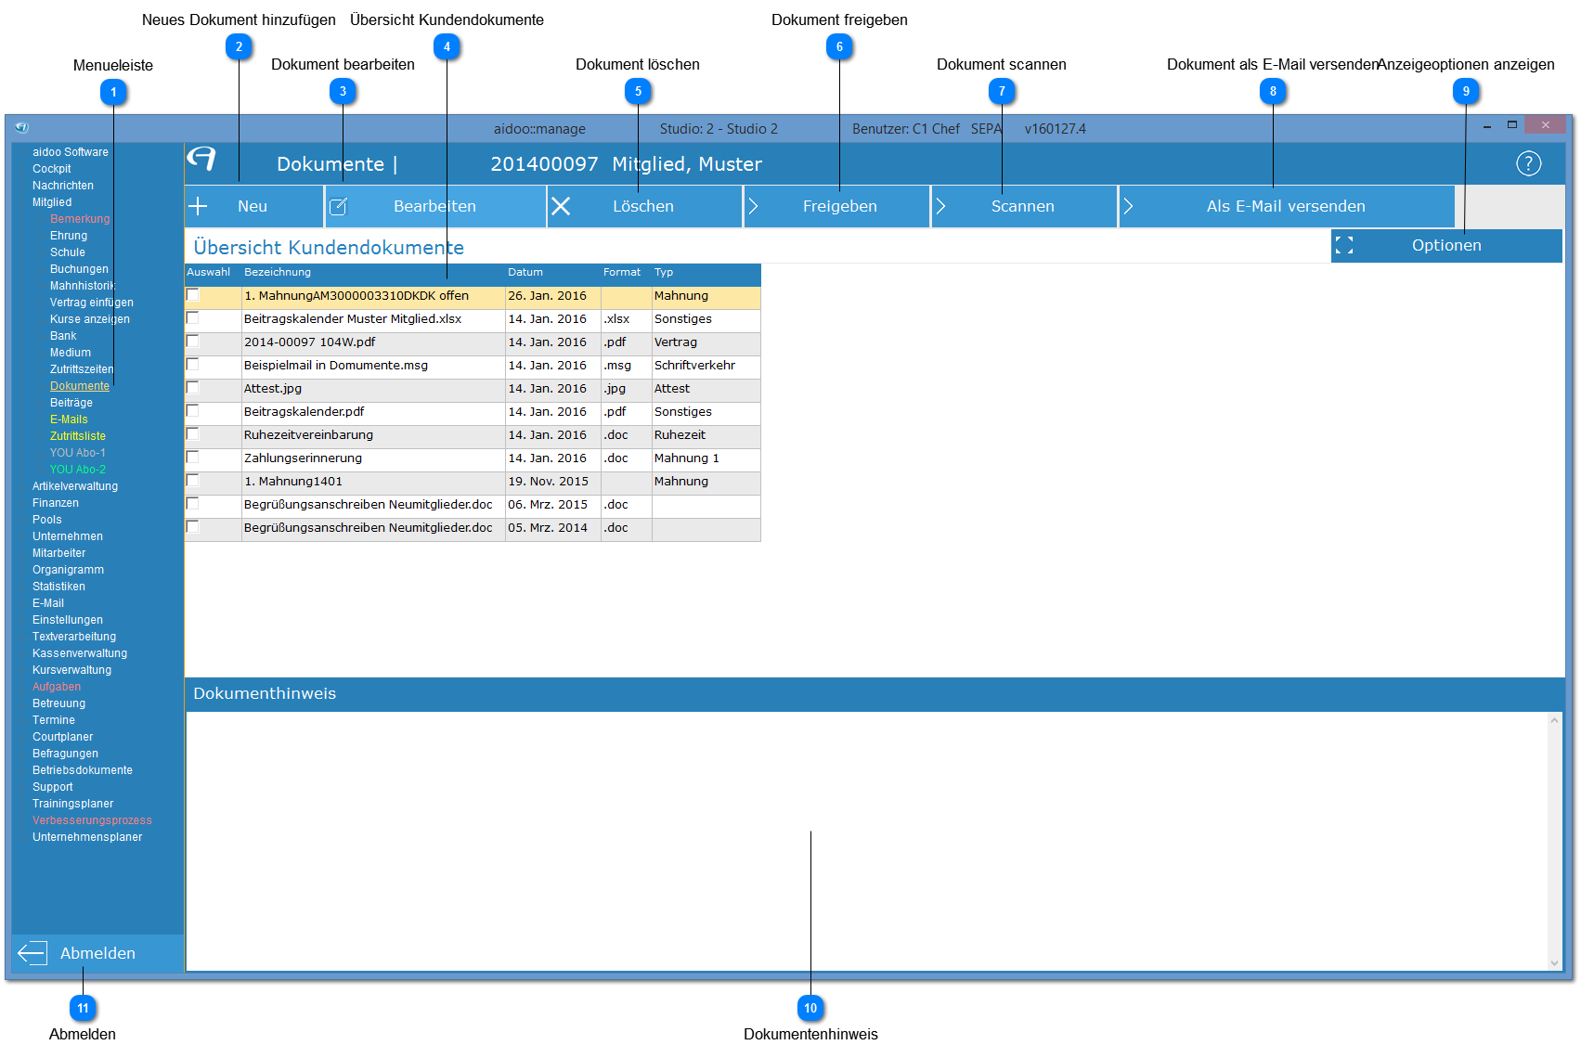Sort table by Datum column header
Viewport: 1581px width, 1058px height.
(x=525, y=272)
